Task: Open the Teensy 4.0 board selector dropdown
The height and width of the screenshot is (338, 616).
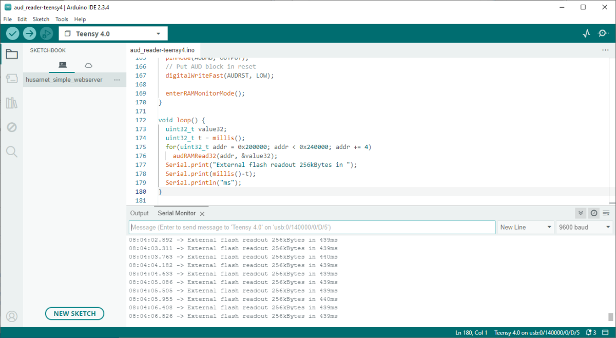Action: pyautogui.click(x=113, y=33)
